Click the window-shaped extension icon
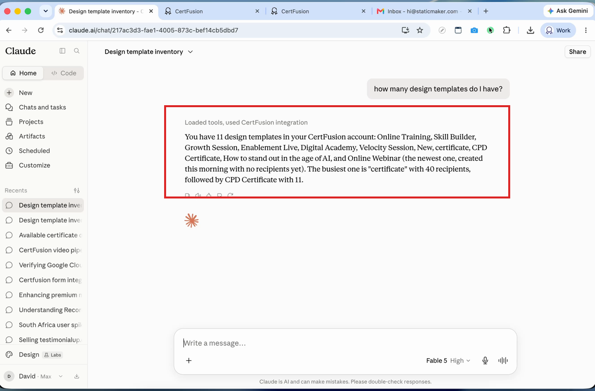This screenshot has height=391, width=595. pyautogui.click(x=458, y=30)
